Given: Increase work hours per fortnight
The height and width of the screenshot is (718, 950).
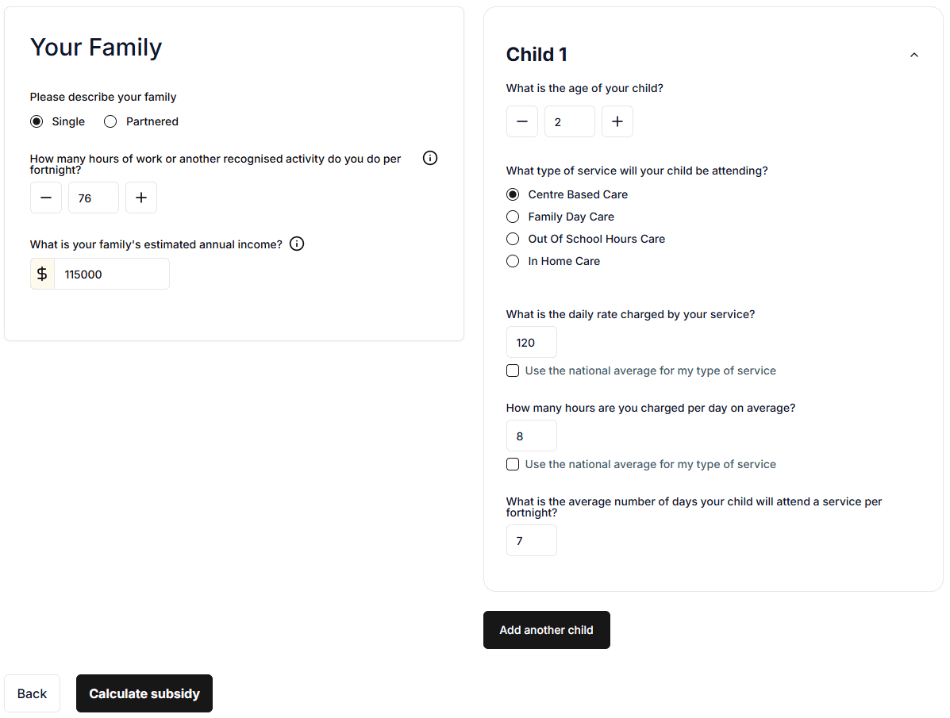Looking at the screenshot, I should click(141, 198).
